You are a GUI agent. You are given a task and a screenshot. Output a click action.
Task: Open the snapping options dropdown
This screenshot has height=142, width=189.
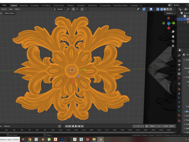[77, 9]
